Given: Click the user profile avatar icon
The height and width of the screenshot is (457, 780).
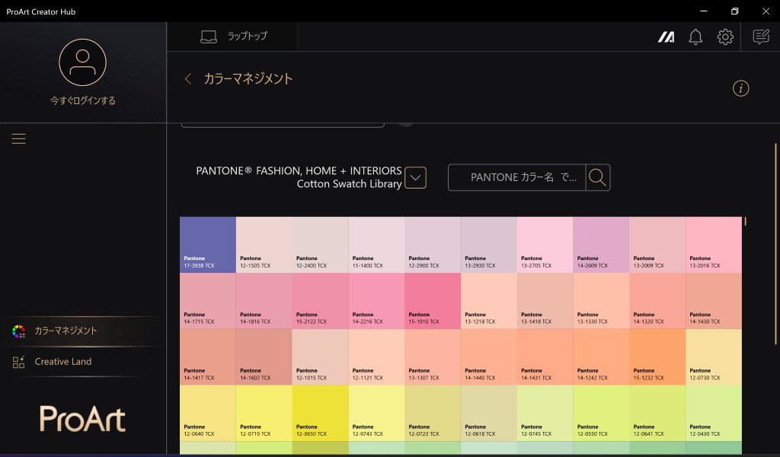Looking at the screenshot, I should pyautogui.click(x=82, y=62).
